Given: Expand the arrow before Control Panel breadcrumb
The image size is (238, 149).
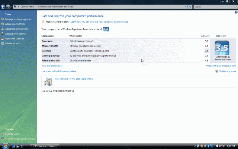Looking at the screenshot, I should coord(19,7).
